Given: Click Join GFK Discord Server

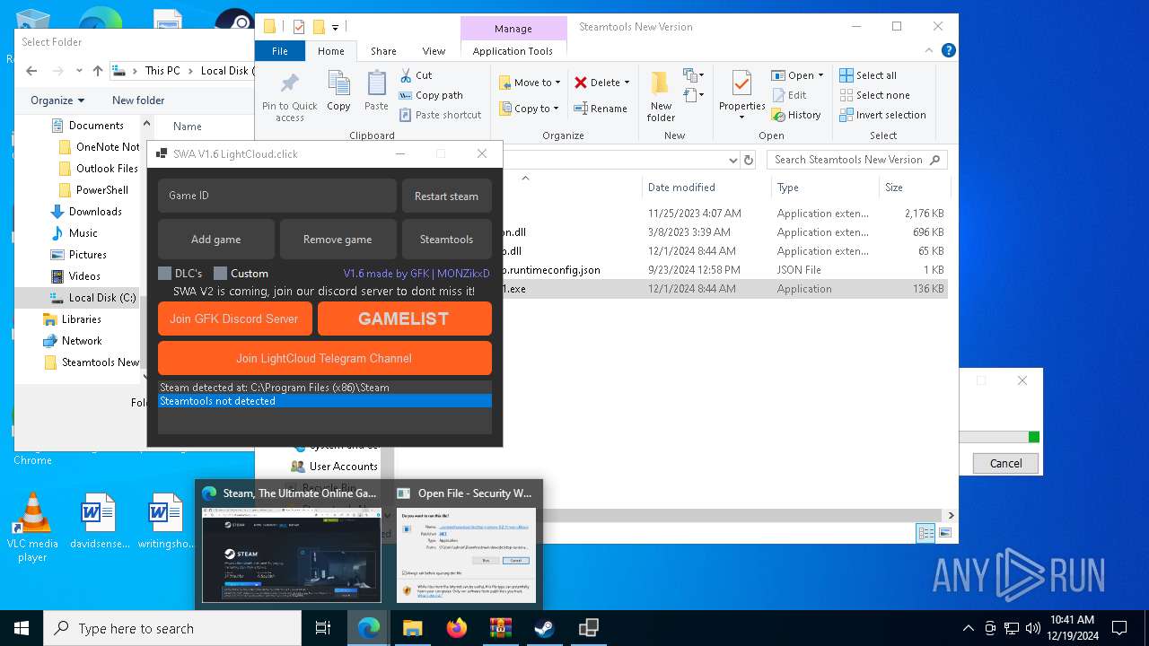Looking at the screenshot, I should click(x=234, y=319).
